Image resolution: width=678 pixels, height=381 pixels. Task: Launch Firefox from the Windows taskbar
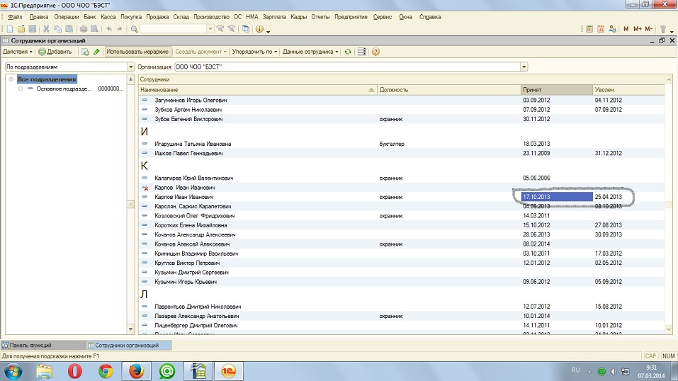point(137,370)
